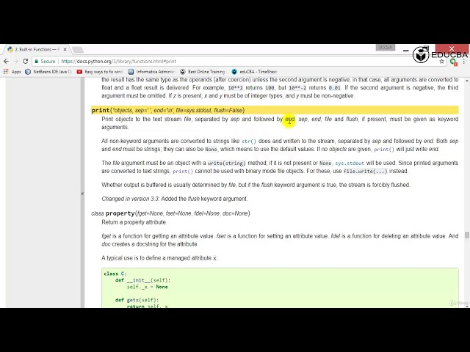Bookmark this page with star icon

click(441, 62)
